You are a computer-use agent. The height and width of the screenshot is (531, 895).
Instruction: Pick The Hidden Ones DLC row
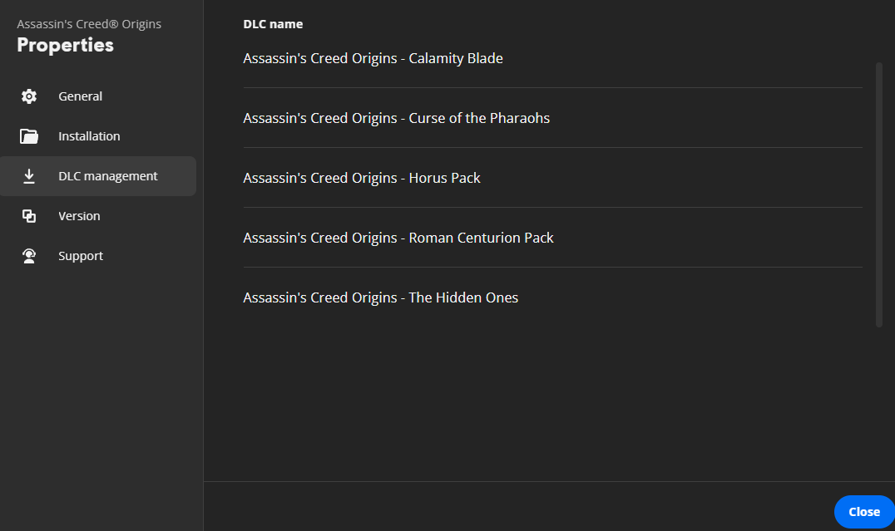click(x=380, y=297)
